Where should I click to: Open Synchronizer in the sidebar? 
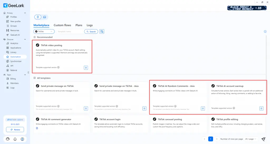pyautogui.click(x=16, y=61)
